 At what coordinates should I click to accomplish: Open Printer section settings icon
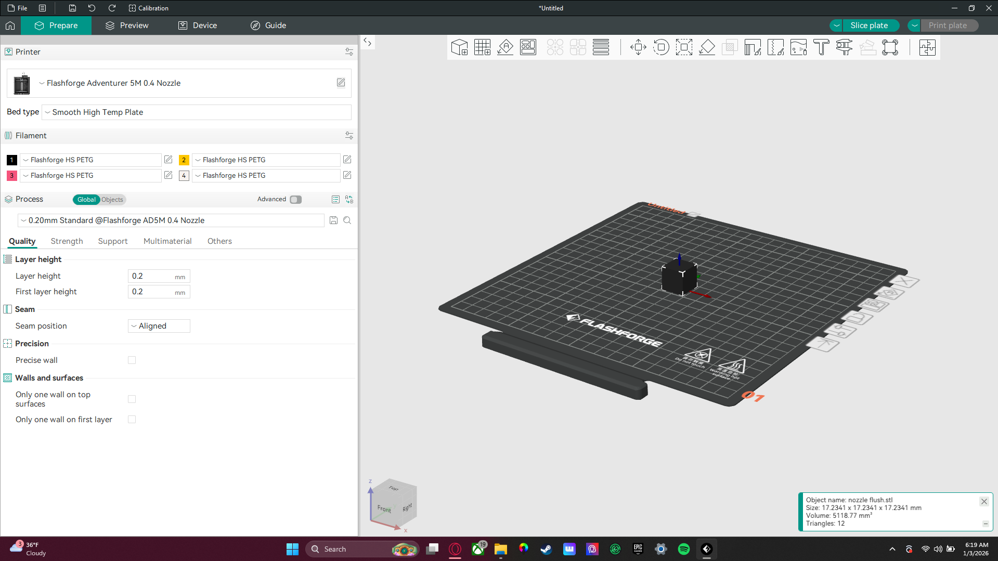(x=349, y=52)
